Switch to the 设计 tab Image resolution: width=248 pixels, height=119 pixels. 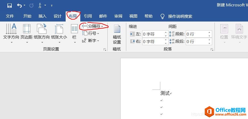[x=58, y=16]
